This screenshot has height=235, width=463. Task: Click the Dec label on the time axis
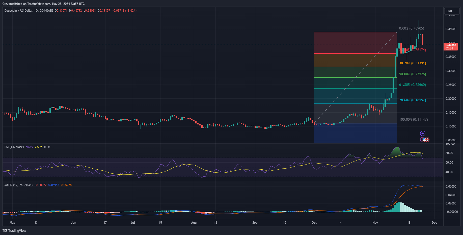coord(434,223)
